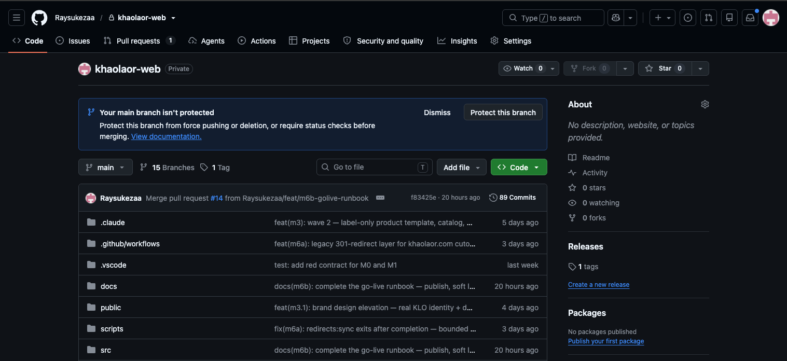
Task: Open the repositories icon in header
Action: [729, 18]
